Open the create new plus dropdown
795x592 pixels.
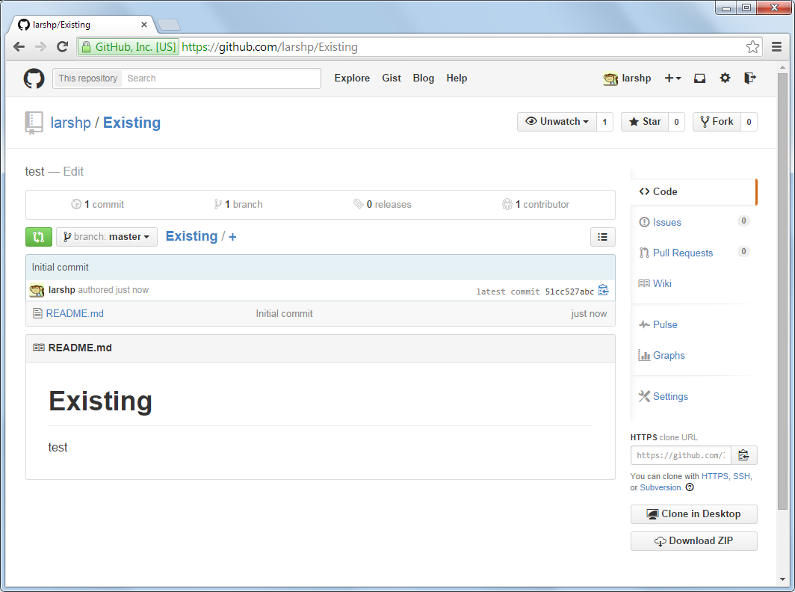[x=672, y=78]
